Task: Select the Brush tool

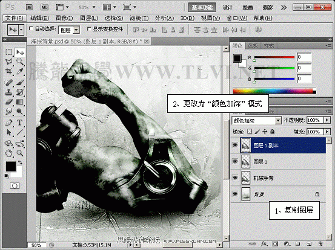Action: click(x=20, y=82)
